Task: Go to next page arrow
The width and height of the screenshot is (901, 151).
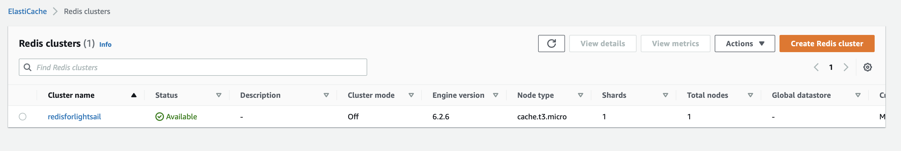Action: pos(846,67)
